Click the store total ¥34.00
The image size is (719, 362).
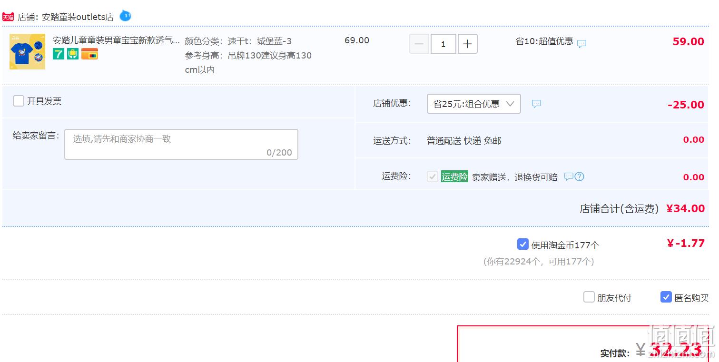pyautogui.click(x=685, y=208)
